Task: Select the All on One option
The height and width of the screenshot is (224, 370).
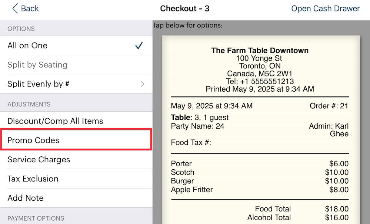Action: [x=27, y=45]
